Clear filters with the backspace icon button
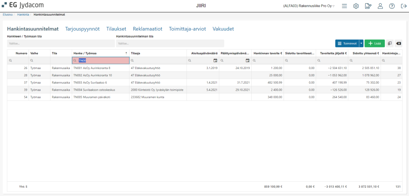This screenshot has height=196, width=409. 399,43
